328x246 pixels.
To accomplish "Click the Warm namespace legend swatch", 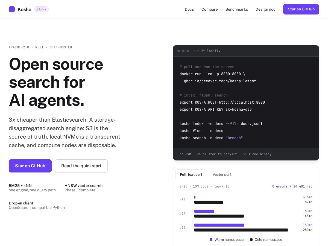I will pyautogui.click(x=211, y=240).
